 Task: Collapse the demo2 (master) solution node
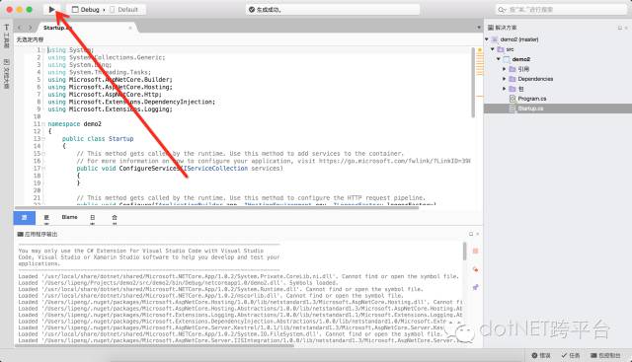(x=487, y=39)
